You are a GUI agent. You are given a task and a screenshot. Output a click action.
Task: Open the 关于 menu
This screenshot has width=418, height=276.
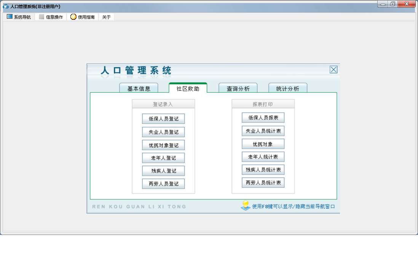[106, 17]
